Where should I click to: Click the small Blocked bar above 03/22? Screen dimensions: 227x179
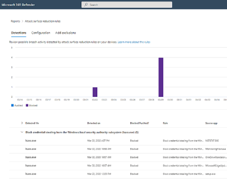pos(95,92)
